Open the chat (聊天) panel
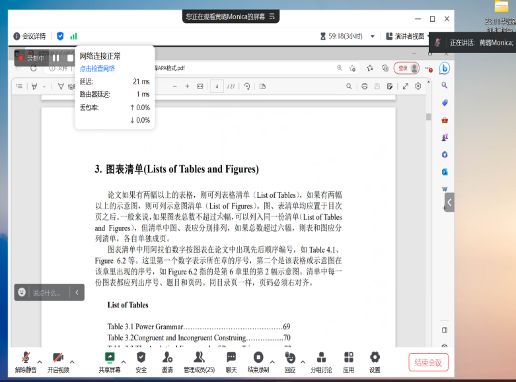The width and height of the screenshot is (516, 382). [231, 362]
